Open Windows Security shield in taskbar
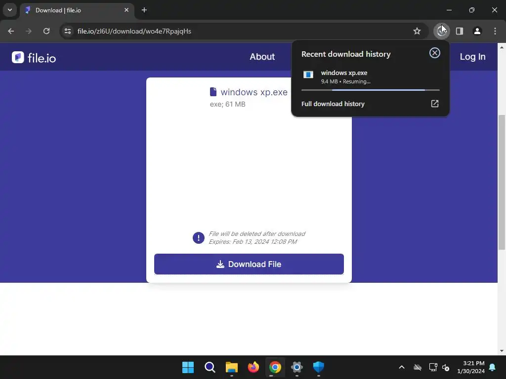506x379 pixels. tap(319, 367)
